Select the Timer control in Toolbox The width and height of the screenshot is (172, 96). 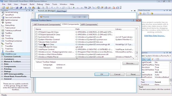[x=8, y=36]
